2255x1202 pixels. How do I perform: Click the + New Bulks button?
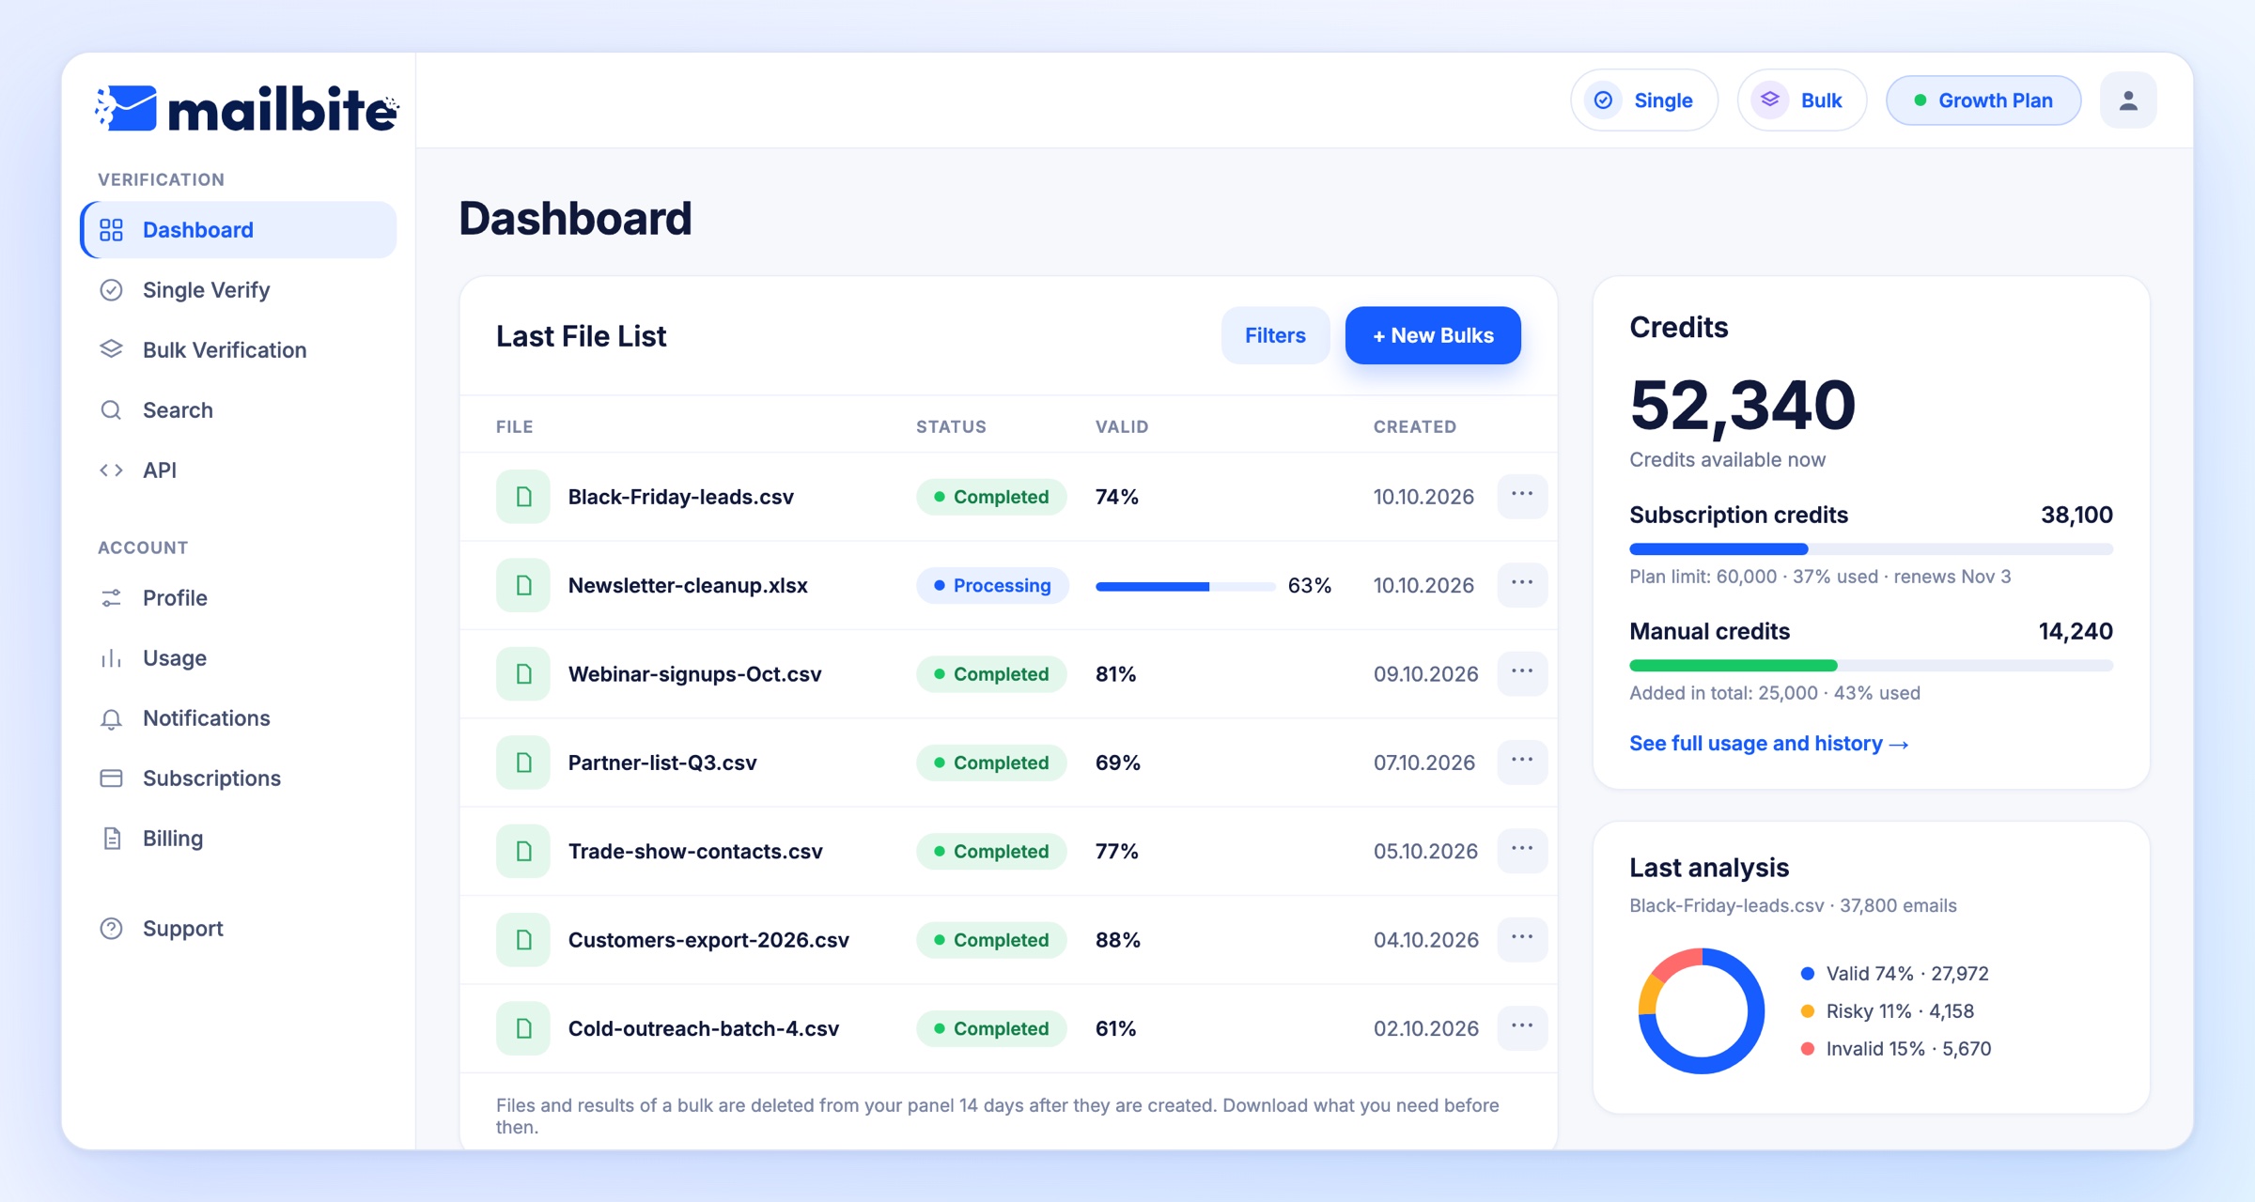pyautogui.click(x=1433, y=335)
